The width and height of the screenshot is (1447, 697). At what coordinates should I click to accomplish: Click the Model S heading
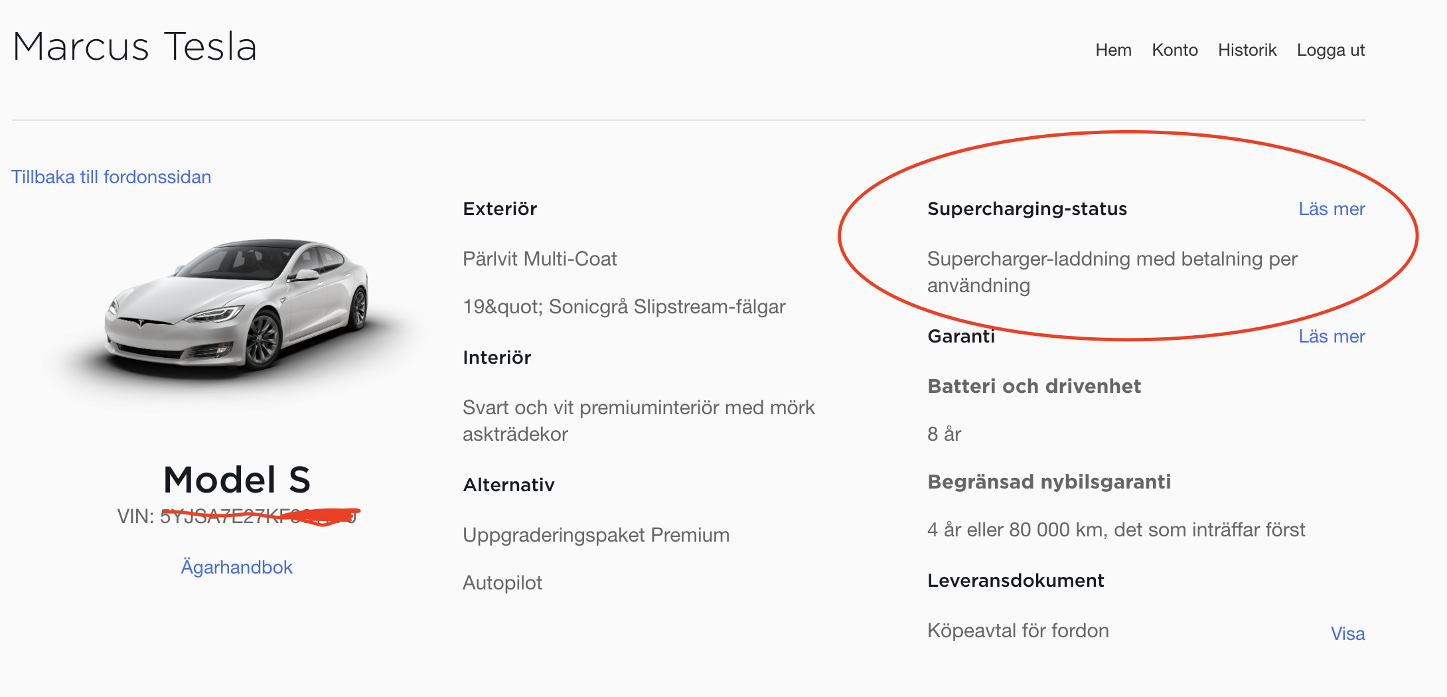pos(237,480)
